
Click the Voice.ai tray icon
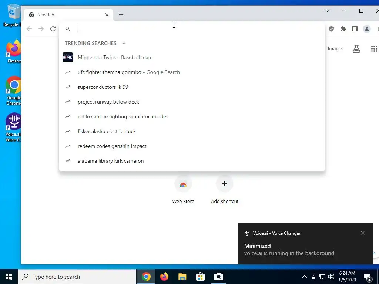tap(313, 277)
